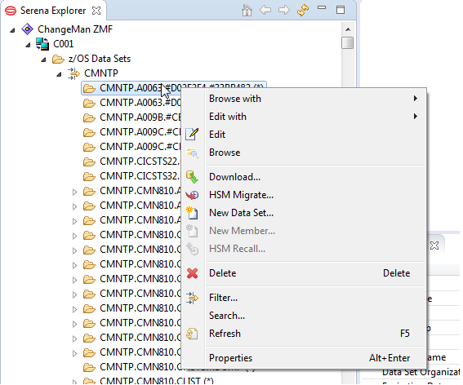463x385 pixels.
Task: Collapse the CMNTP filter node
Action: click(x=59, y=74)
